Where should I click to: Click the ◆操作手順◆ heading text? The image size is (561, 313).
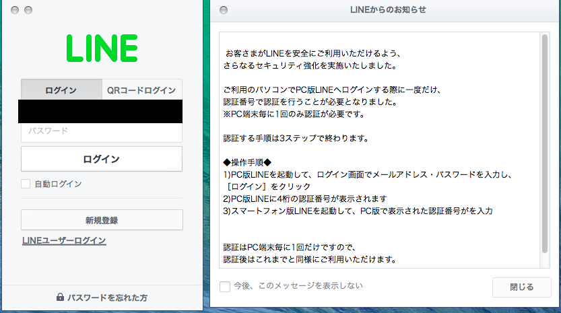[x=247, y=162]
